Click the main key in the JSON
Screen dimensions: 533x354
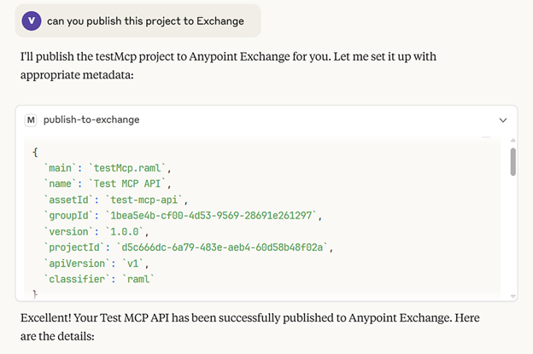tap(60, 170)
